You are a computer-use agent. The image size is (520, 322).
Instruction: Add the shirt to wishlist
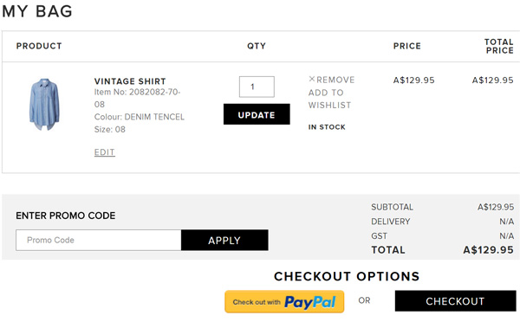point(329,99)
